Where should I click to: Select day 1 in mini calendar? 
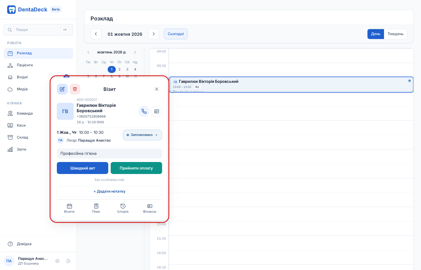[x=112, y=69]
